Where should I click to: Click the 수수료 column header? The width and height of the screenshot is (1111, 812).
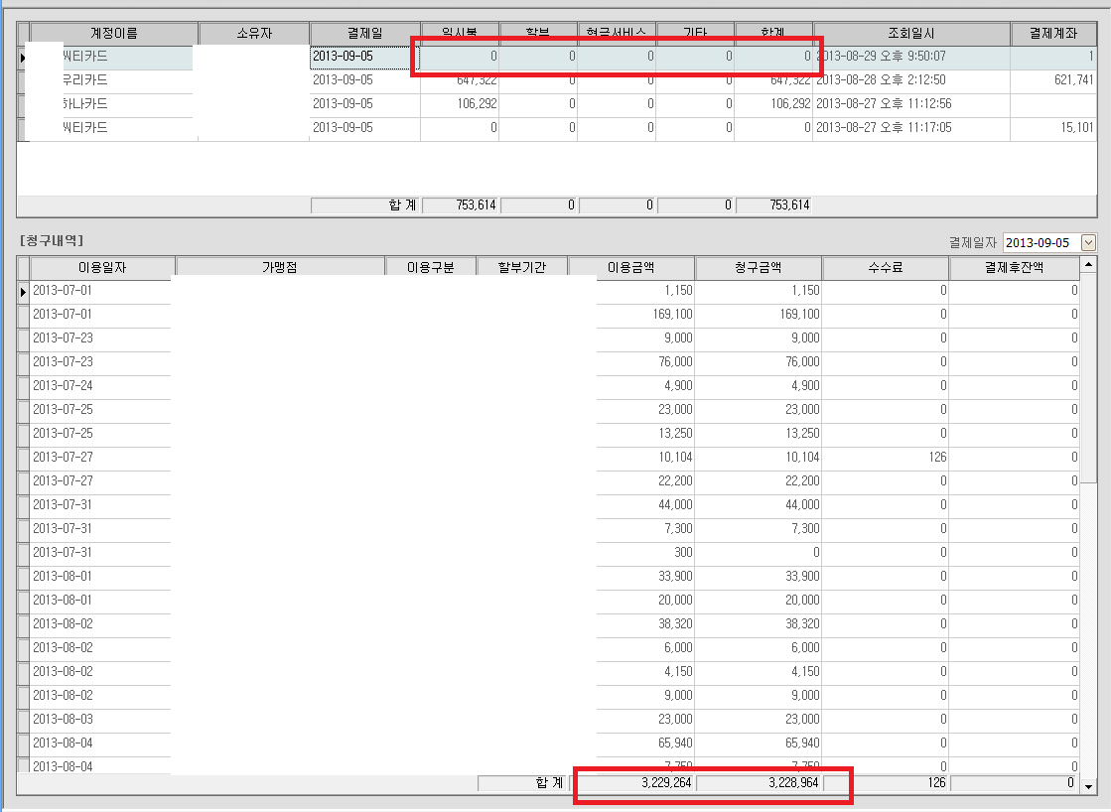point(885,267)
